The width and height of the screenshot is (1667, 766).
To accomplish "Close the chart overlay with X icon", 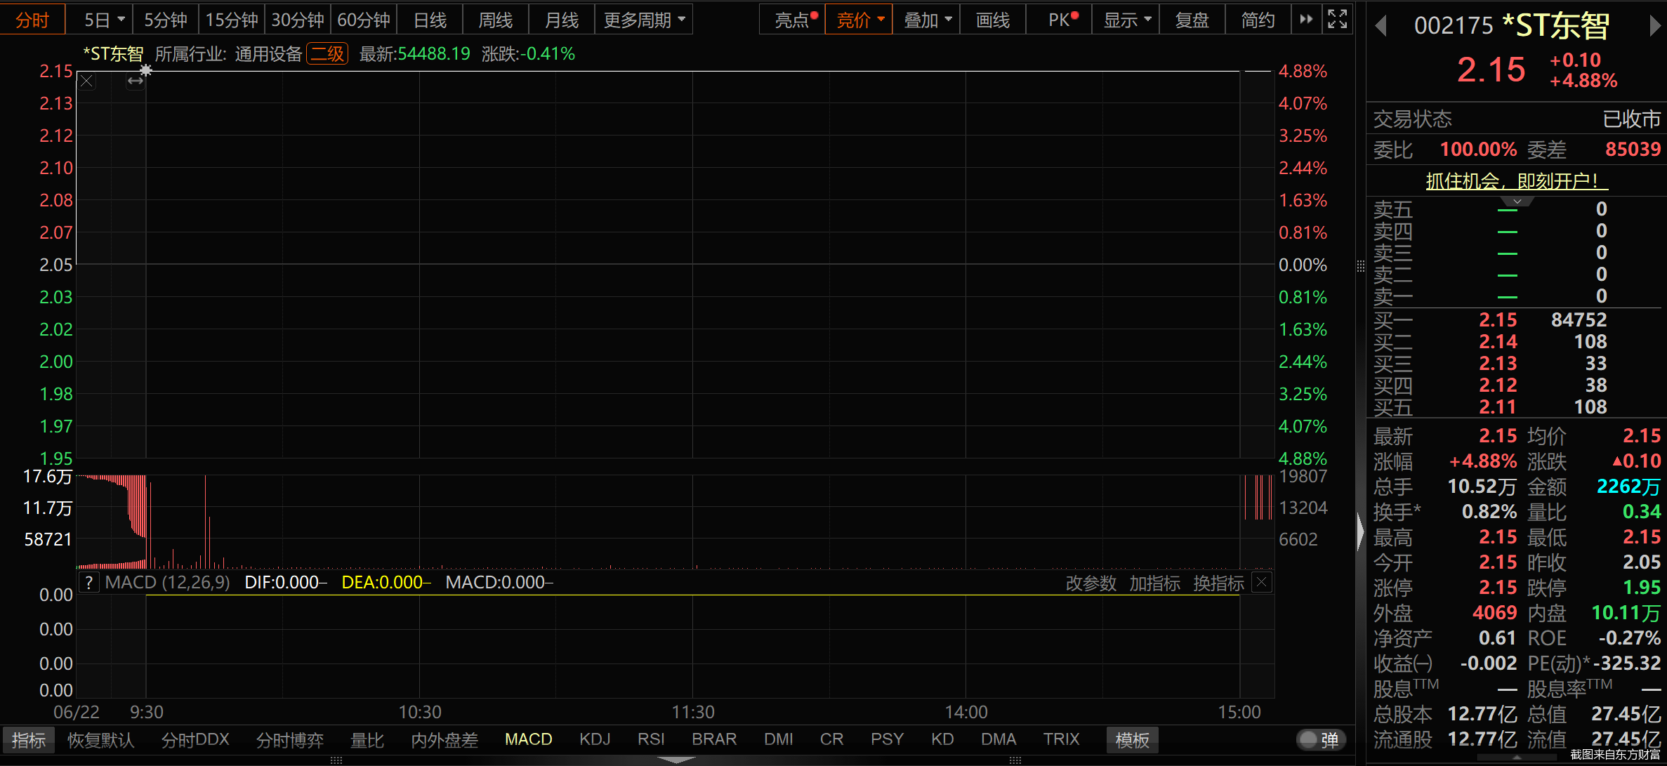I will coord(86,81).
